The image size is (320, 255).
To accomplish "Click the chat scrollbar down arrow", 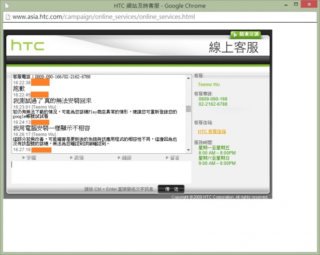I will coord(188,150).
